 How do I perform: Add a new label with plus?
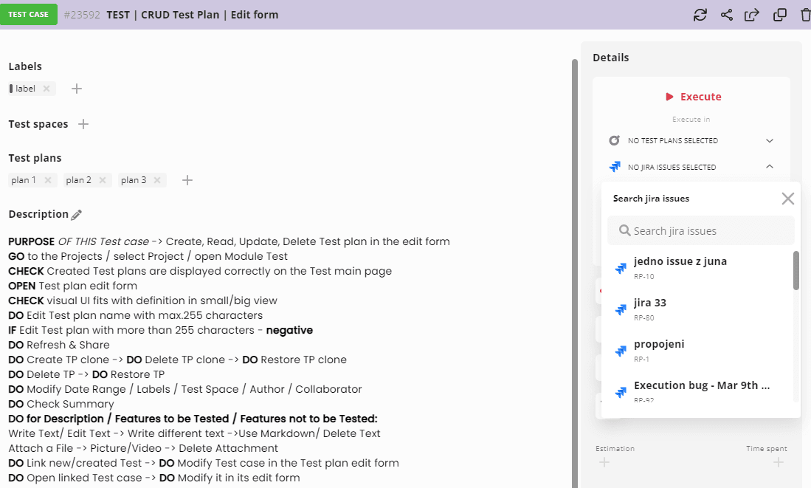pos(77,89)
